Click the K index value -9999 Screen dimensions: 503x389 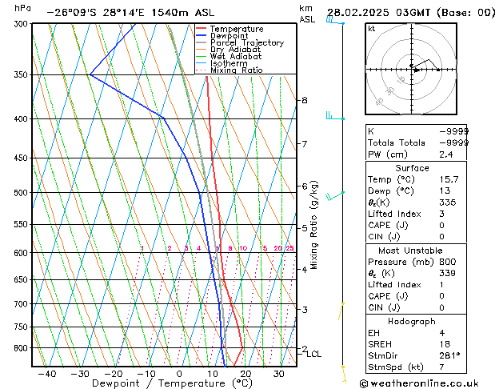(x=454, y=131)
